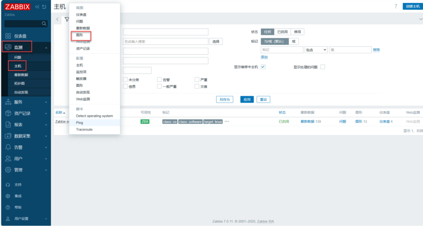Uncheck the 显示维护中主机 checkbox
423x226 pixels.
[x=263, y=67]
